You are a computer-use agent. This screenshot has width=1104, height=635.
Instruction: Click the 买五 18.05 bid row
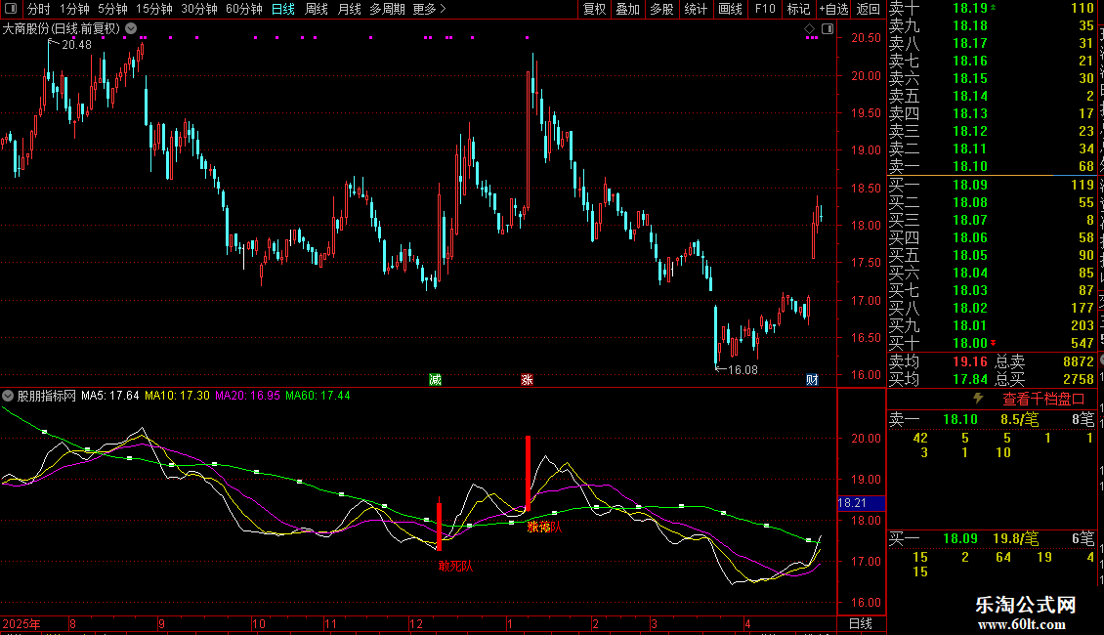[992, 255]
